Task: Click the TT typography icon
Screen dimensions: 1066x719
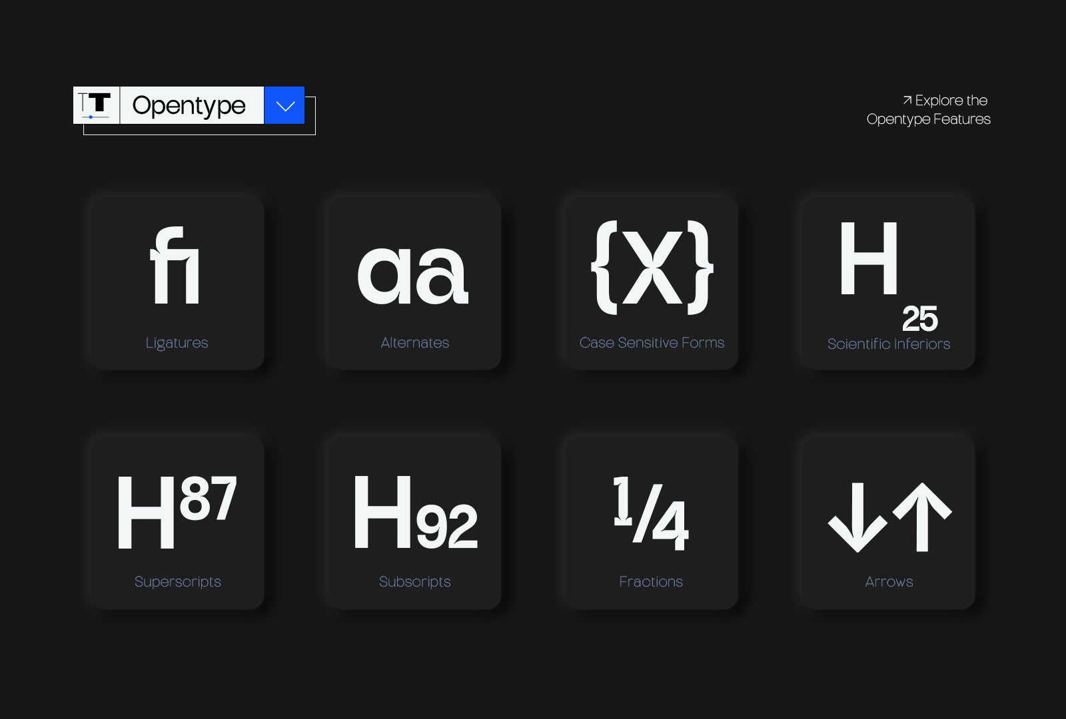Action: [96, 105]
